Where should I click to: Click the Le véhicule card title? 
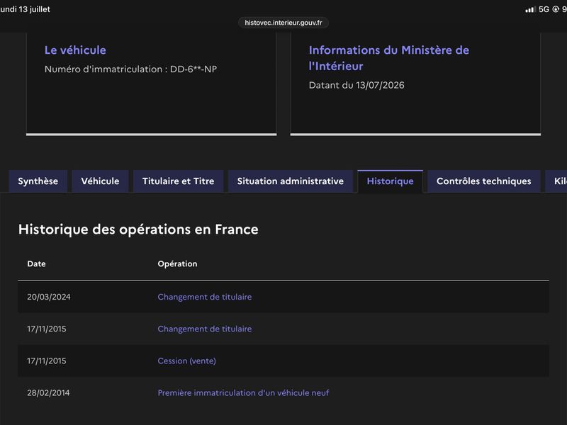coord(75,50)
